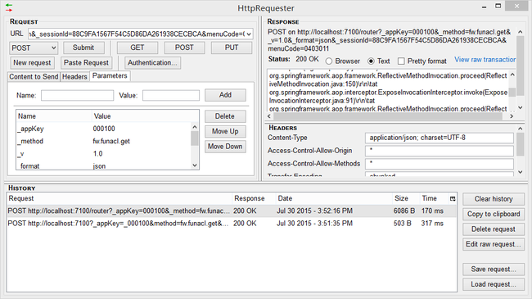Click the Edit raw request... button
Viewport: 532px width, 299px height.
(x=494, y=244)
